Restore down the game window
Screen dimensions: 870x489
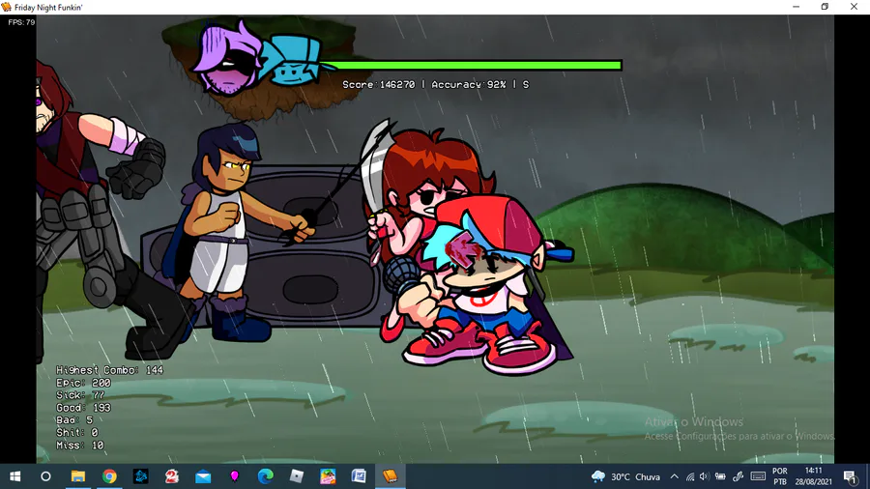(x=826, y=7)
